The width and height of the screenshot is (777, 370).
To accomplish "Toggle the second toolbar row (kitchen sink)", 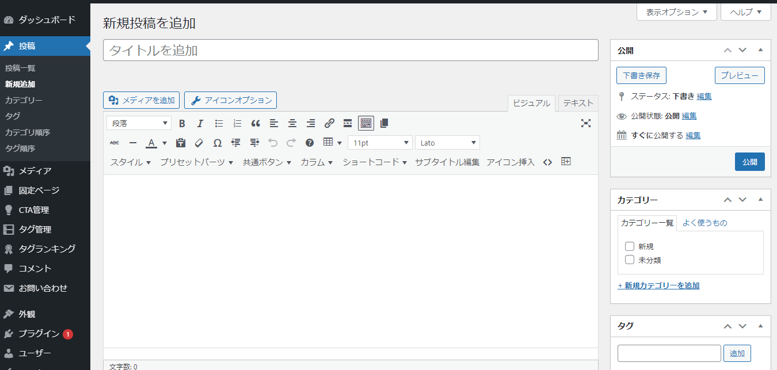I will [365, 123].
